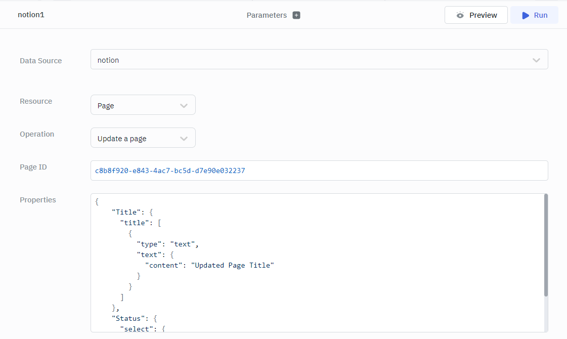Click into the Page ID input field
This screenshot has height=339, width=567.
pyautogui.click(x=319, y=171)
